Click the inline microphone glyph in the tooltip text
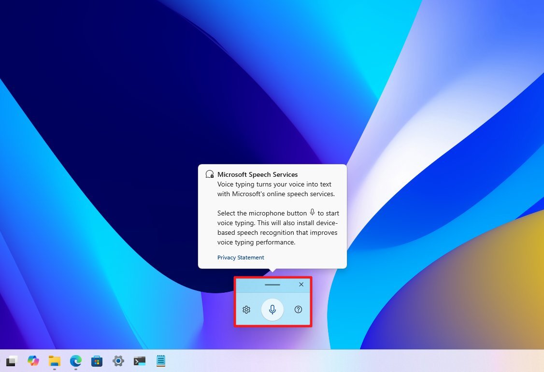 point(313,213)
